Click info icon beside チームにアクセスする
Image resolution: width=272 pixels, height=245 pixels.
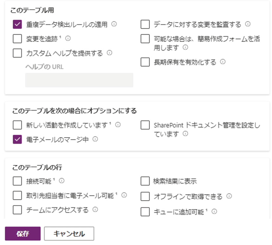[95, 209]
